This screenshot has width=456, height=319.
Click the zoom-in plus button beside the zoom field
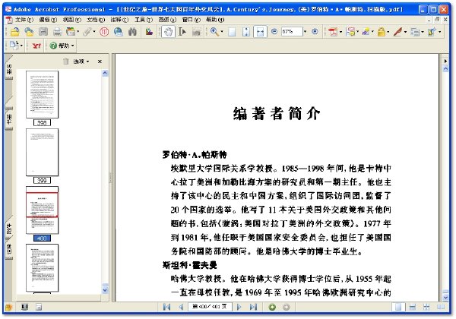tap(315, 31)
